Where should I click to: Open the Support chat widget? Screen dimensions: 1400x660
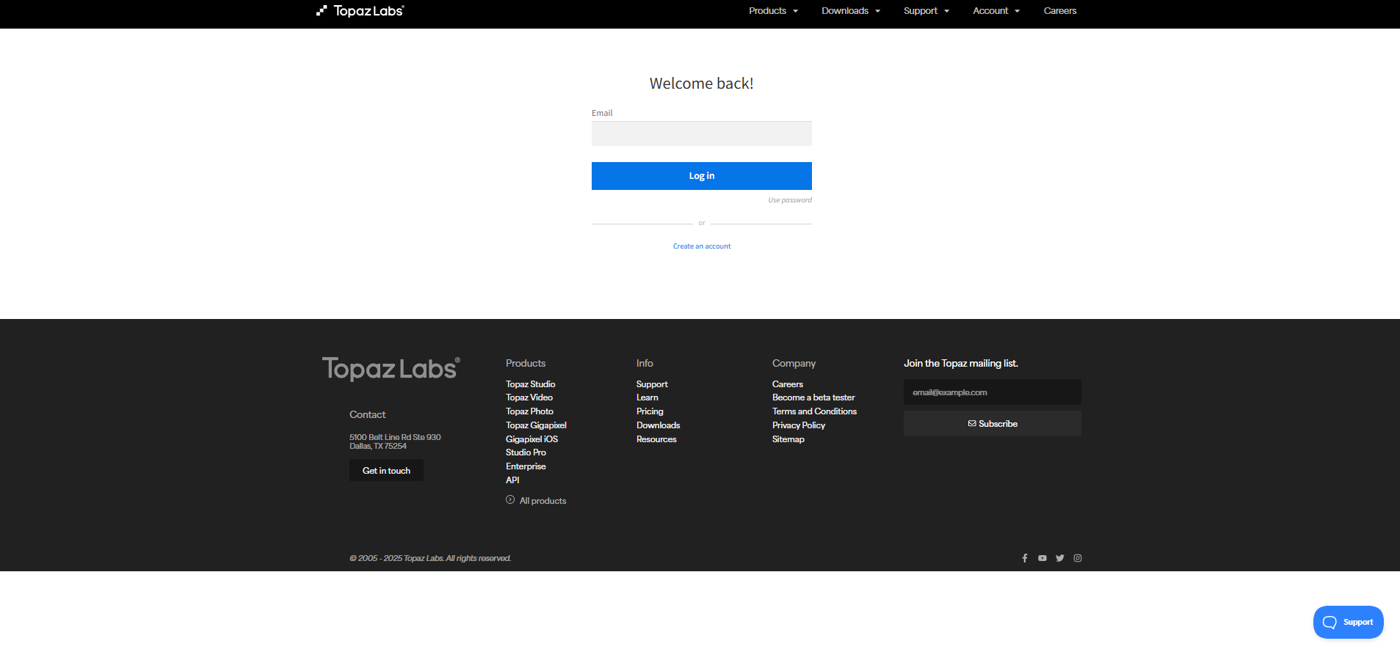tap(1349, 623)
